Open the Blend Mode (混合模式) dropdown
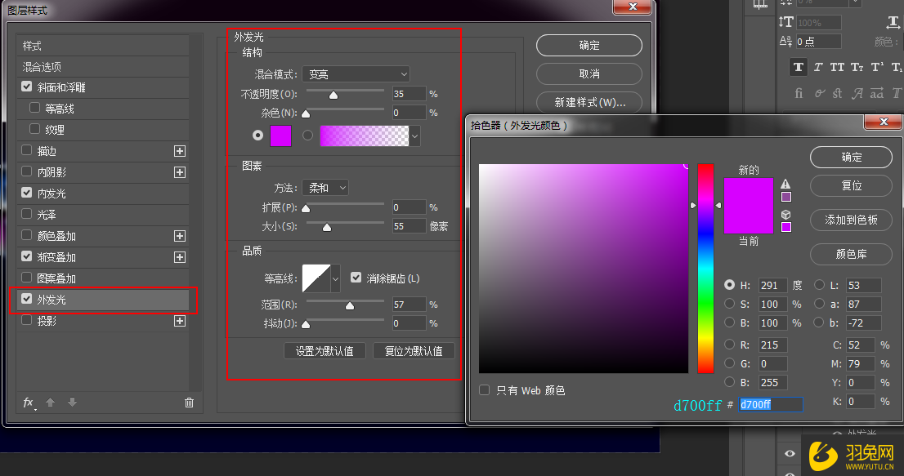 coord(356,74)
